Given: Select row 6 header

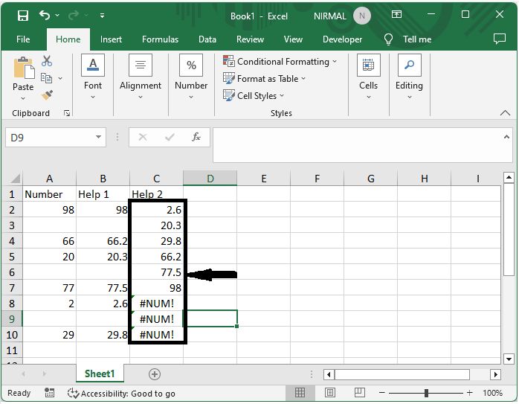Looking at the screenshot, I should [x=12, y=272].
